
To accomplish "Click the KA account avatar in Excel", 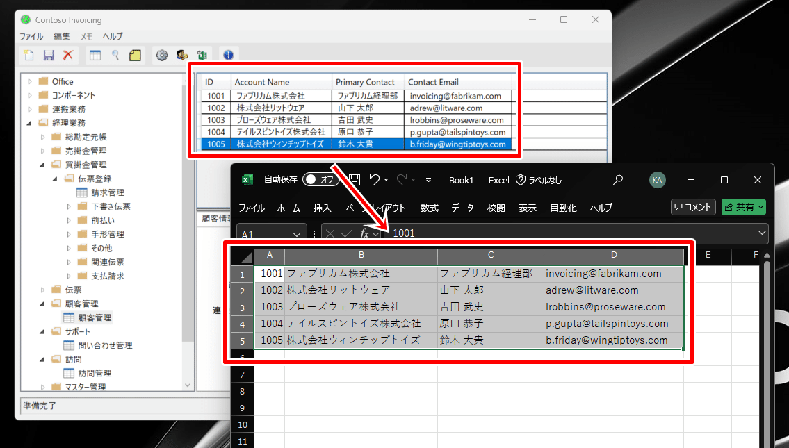I will click(657, 180).
